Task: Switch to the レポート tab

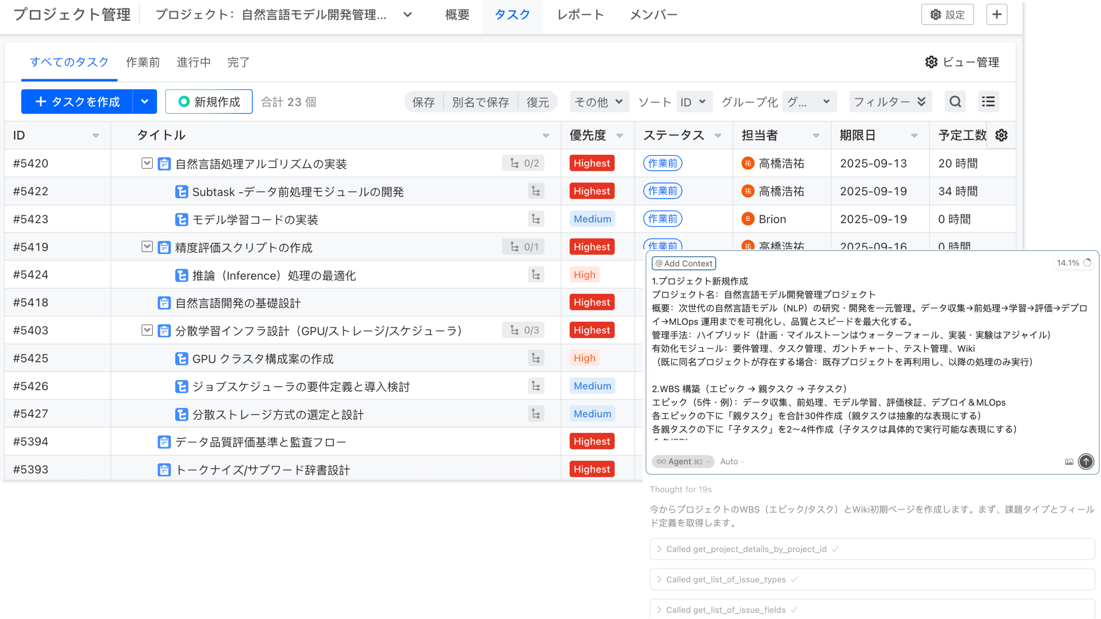Action: coord(580,15)
